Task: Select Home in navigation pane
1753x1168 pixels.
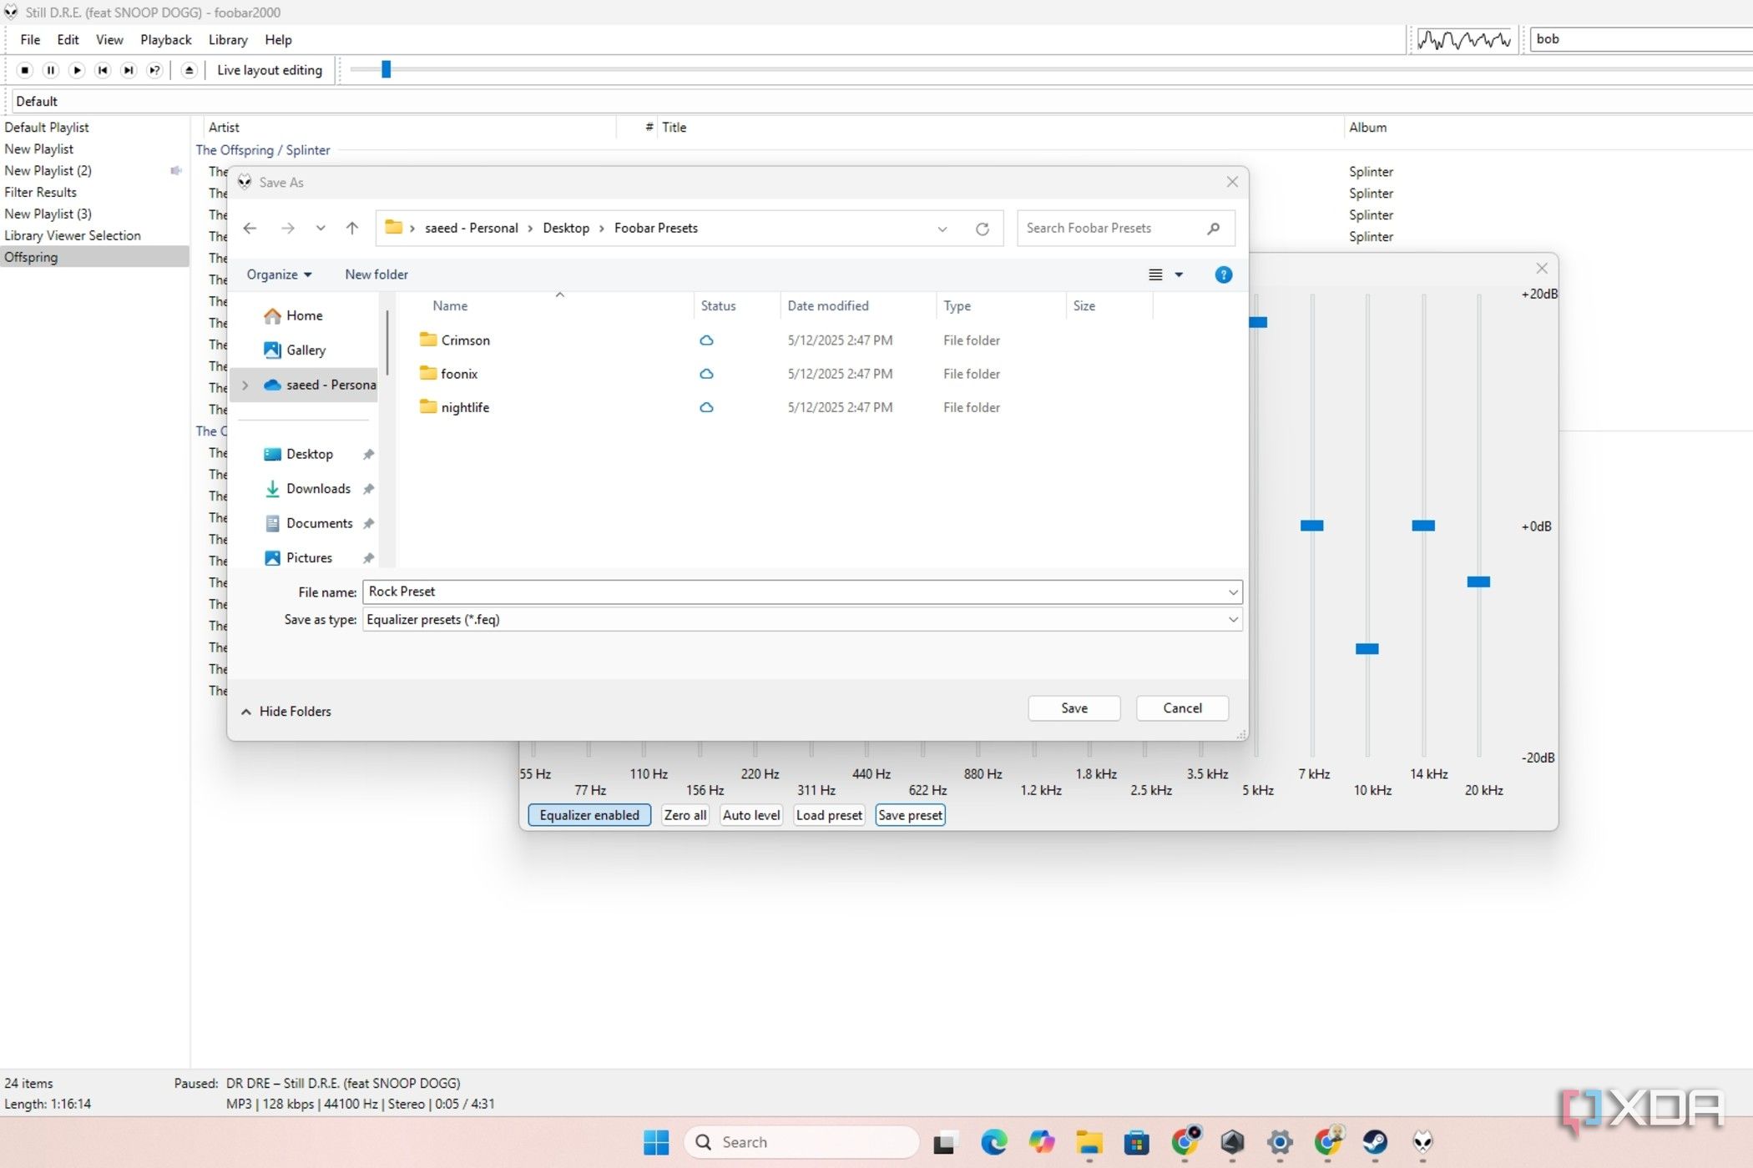Action: pyautogui.click(x=304, y=315)
